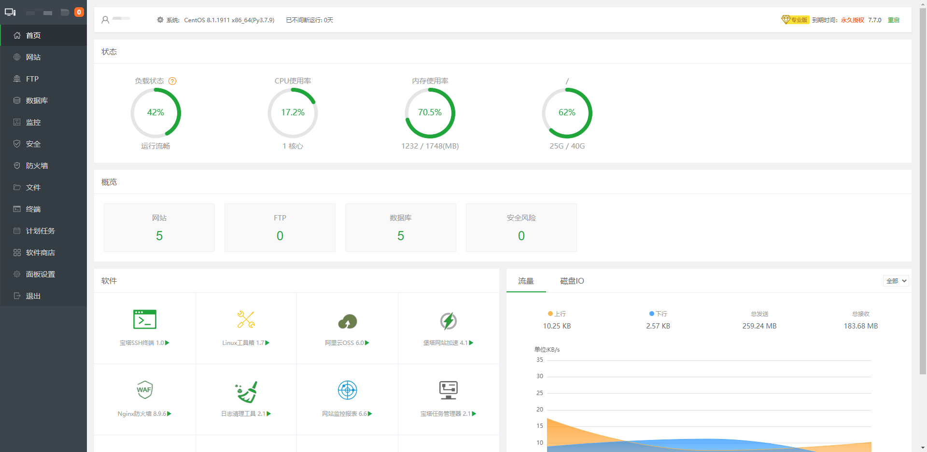The width and height of the screenshot is (927, 452).
Task: Open the 数据库 overview card showing 5
Action: click(401, 228)
